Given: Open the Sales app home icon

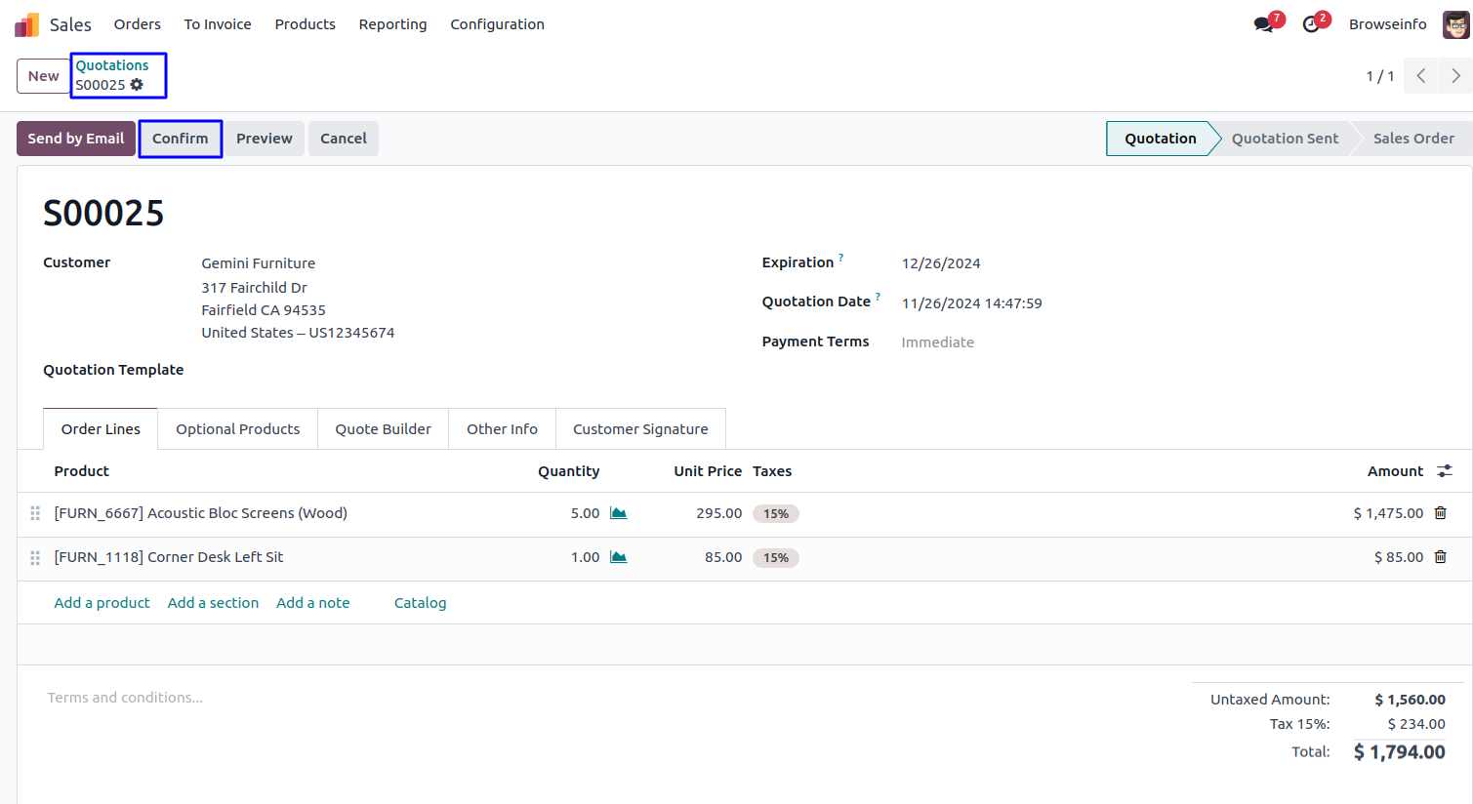Looking at the screenshot, I should click(27, 24).
